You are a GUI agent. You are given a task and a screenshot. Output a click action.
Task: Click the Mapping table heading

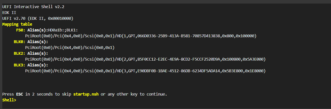coord(17,24)
